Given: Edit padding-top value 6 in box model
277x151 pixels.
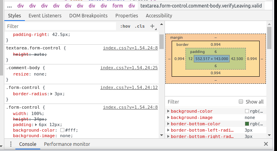Looking at the screenshot, I should 215,52.
